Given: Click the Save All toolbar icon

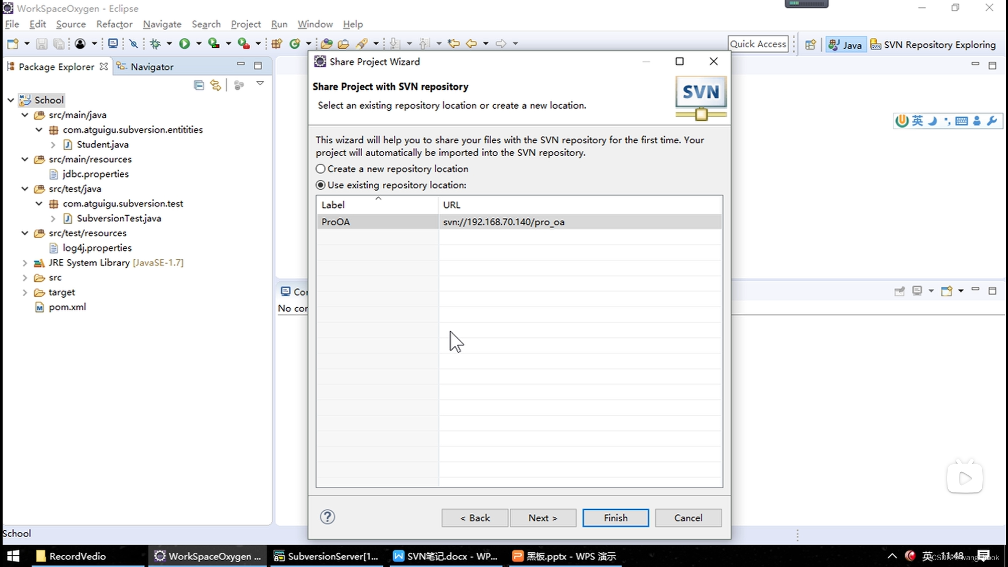Looking at the screenshot, I should click(x=59, y=44).
